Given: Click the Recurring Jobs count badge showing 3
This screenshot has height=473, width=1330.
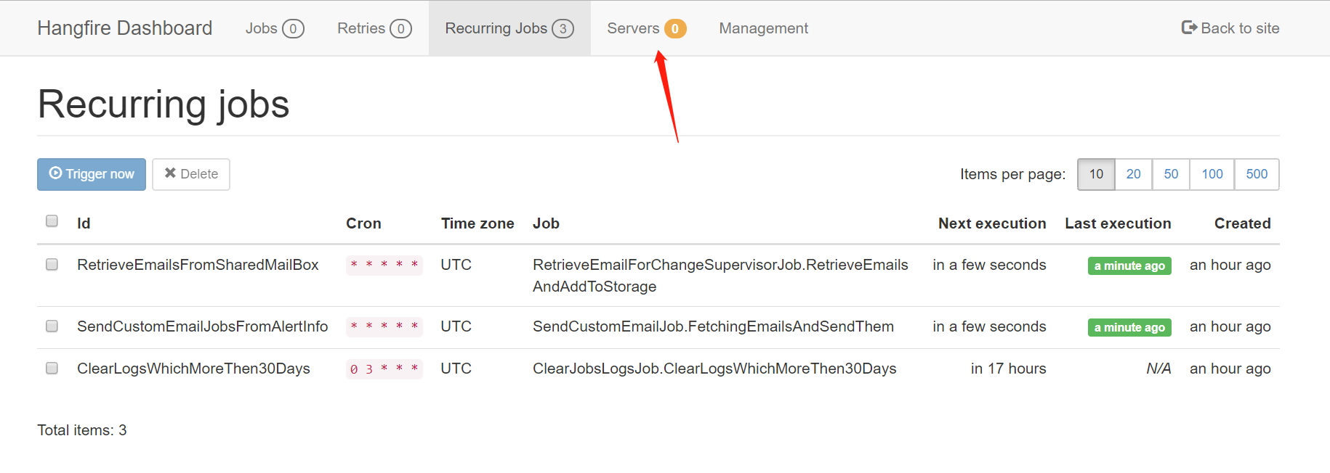Looking at the screenshot, I should tap(563, 28).
